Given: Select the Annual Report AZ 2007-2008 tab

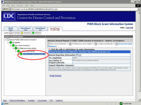Looking at the screenshot, I should (x=55, y=29).
